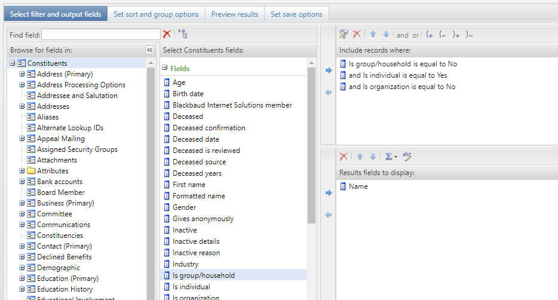Screen dimensions: 558x300
Task: Select Constituencies tree item
Action: tap(60, 235)
